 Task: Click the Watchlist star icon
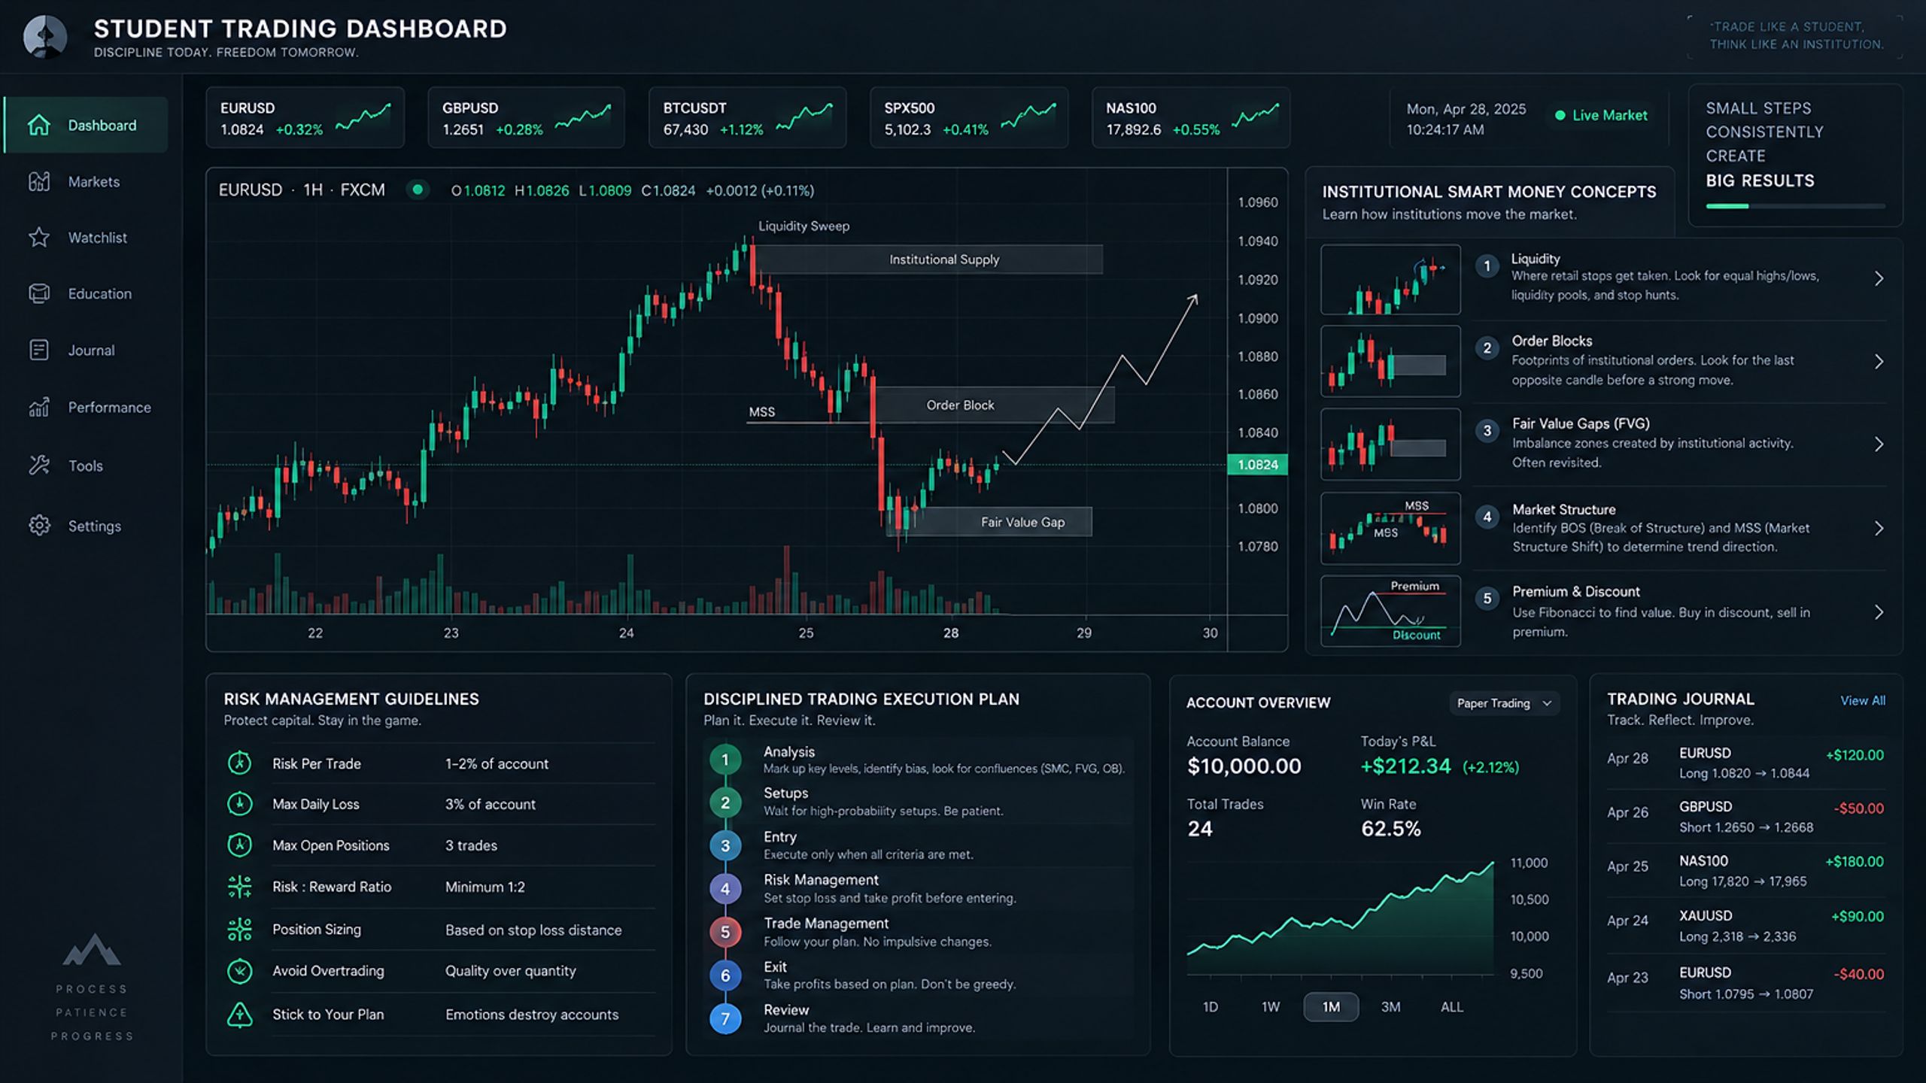click(x=39, y=238)
